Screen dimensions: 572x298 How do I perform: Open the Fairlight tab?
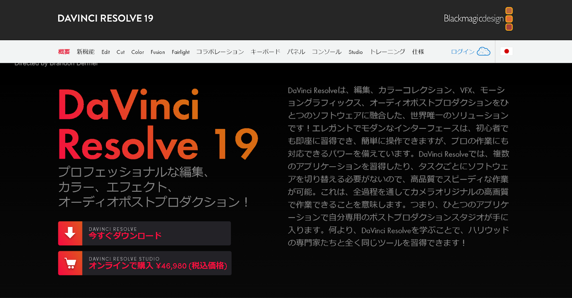(181, 52)
